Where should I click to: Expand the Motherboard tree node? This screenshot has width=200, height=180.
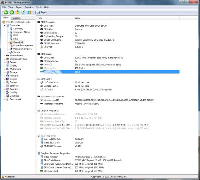click(4, 56)
